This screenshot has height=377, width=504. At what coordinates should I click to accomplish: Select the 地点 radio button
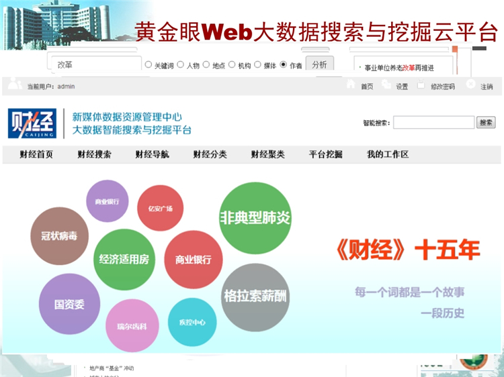(x=206, y=64)
